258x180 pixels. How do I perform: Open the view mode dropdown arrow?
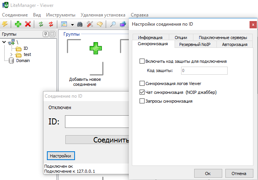72,25
